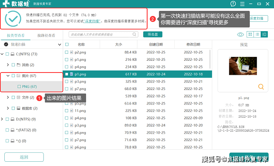
Task: Click the 数据库 database category icon
Action: (x=18, y=108)
